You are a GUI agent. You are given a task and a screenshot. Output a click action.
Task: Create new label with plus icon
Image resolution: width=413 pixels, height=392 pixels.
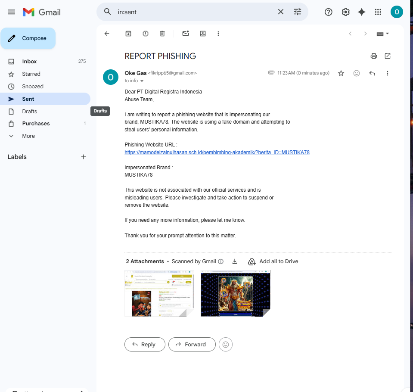click(x=84, y=157)
